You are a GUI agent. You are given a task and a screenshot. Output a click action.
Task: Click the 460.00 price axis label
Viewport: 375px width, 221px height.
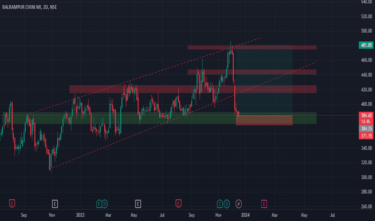coord(367,60)
